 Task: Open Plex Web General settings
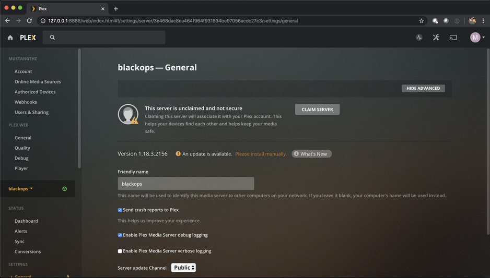[23, 138]
